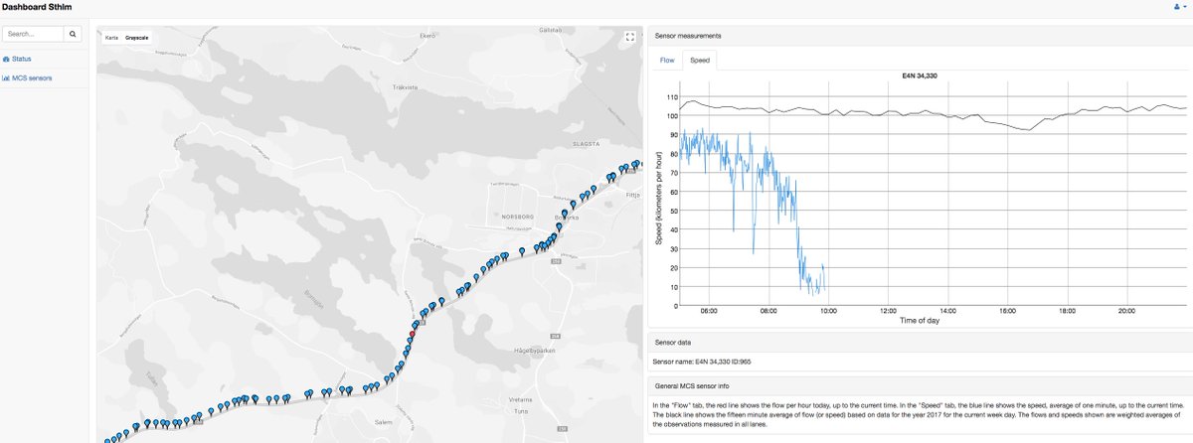
Task: Click the Träkvista place label on map
Action: [406, 85]
